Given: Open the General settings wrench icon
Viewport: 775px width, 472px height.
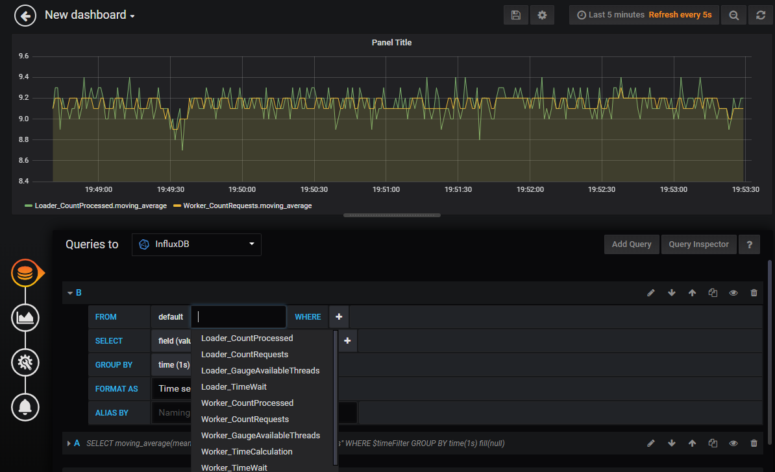Looking at the screenshot, I should (x=25, y=362).
